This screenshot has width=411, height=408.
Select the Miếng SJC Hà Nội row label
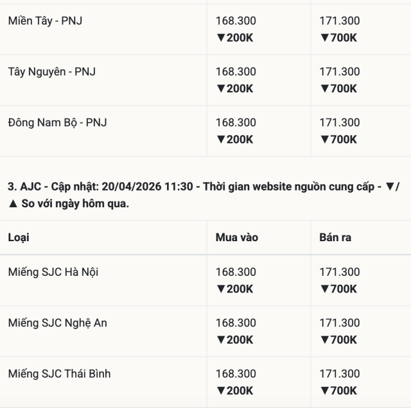[53, 272]
